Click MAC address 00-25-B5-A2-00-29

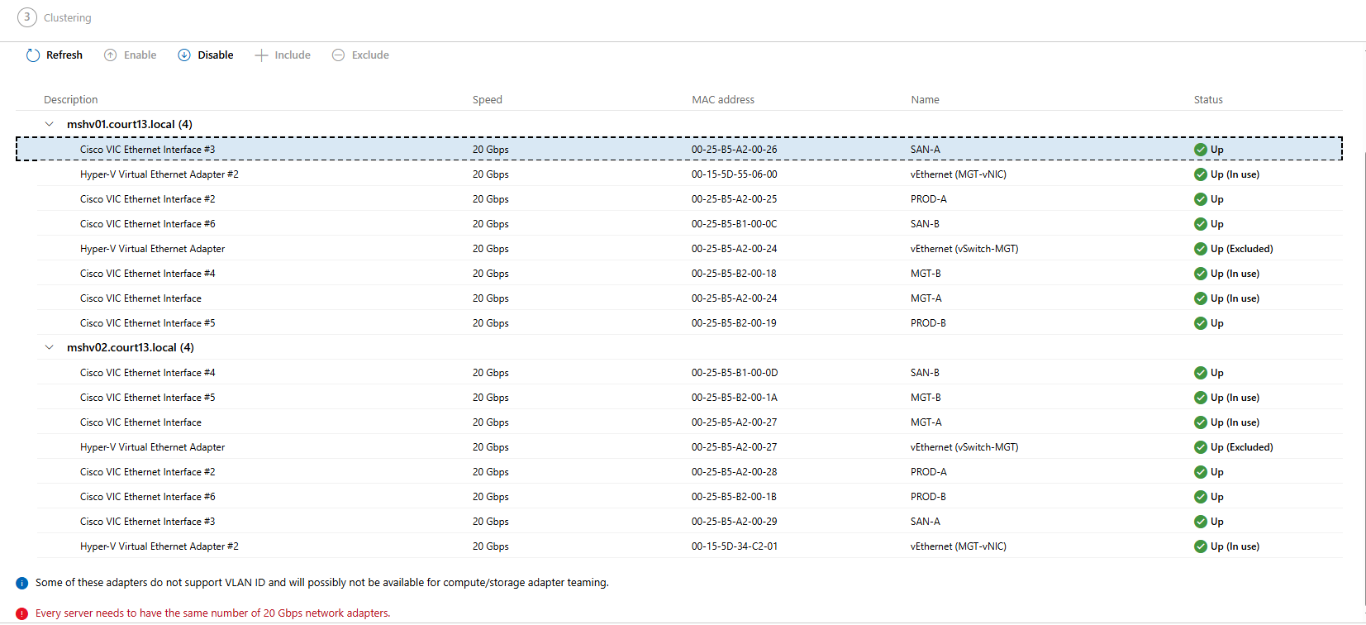coord(734,522)
